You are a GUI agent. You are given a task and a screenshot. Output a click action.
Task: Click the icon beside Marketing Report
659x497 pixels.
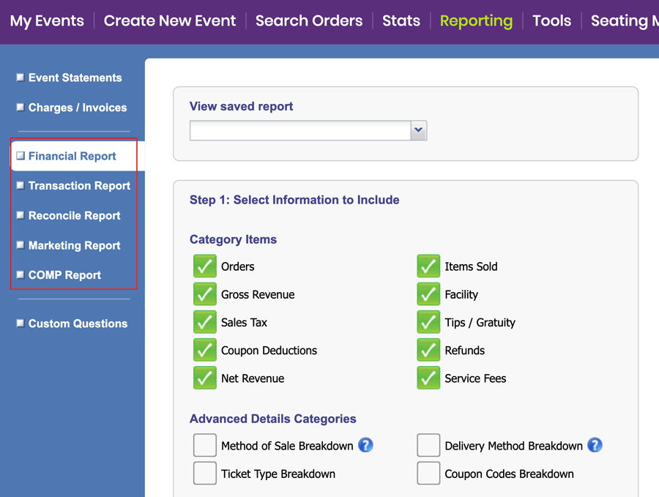coord(19,245)
